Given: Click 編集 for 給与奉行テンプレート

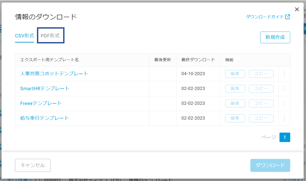Looking at the screenshot, I should (x=235, y=118).
